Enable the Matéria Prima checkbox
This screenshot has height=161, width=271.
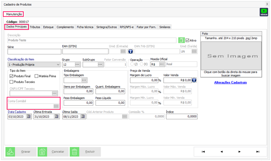pyautogui.click(x=37, y=76)
